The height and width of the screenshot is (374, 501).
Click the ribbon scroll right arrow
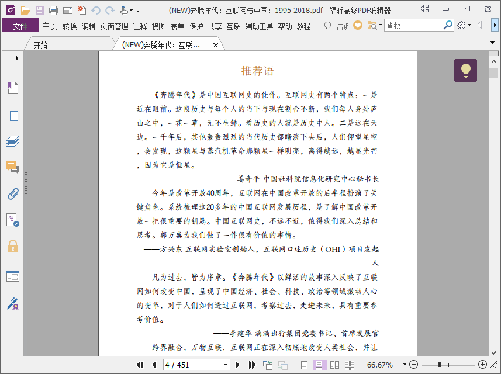tap(495, 25)
